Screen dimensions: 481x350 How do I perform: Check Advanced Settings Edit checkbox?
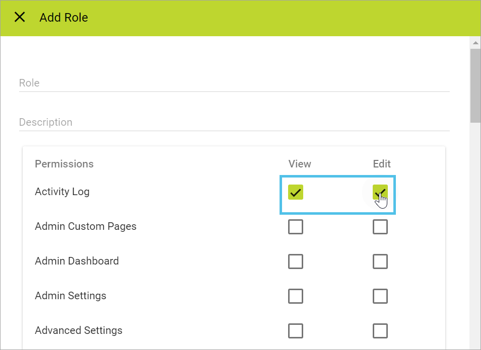(x=380, y=331)
